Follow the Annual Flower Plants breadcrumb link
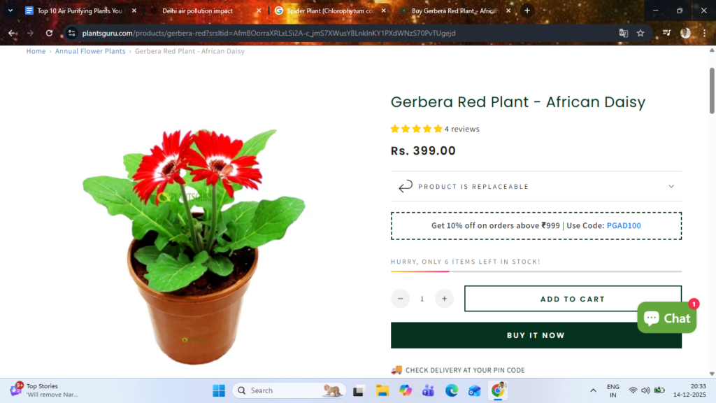This screenshot has height=403, width=716. 90,51
